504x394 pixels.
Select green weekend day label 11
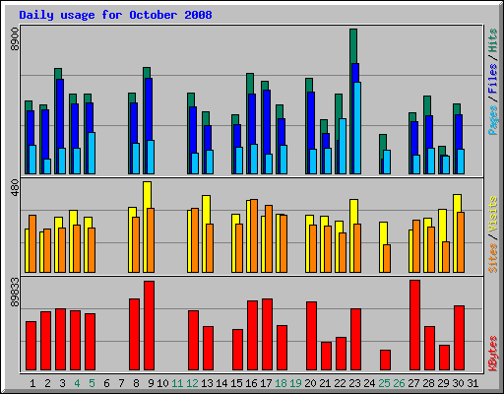pyautogui.click(x=177, y=383)
